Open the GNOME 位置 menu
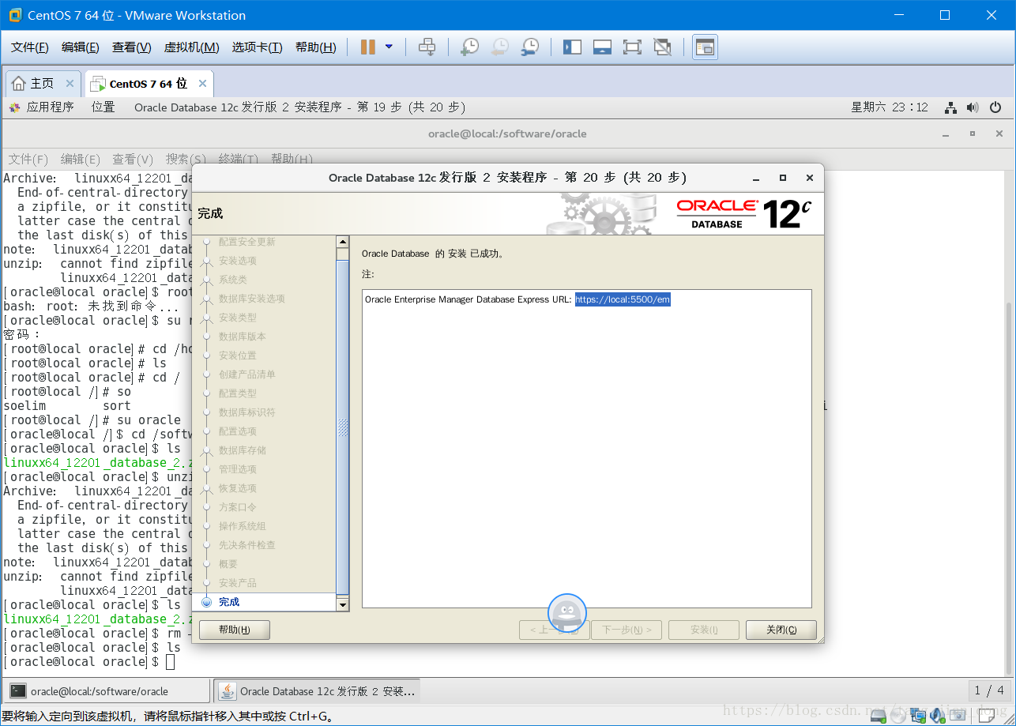Screen dimensions: 1016x726 click(x=103, y=107)
